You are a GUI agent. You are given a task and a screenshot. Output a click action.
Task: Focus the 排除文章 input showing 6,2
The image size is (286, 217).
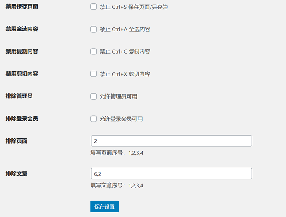tap(171, 174)
